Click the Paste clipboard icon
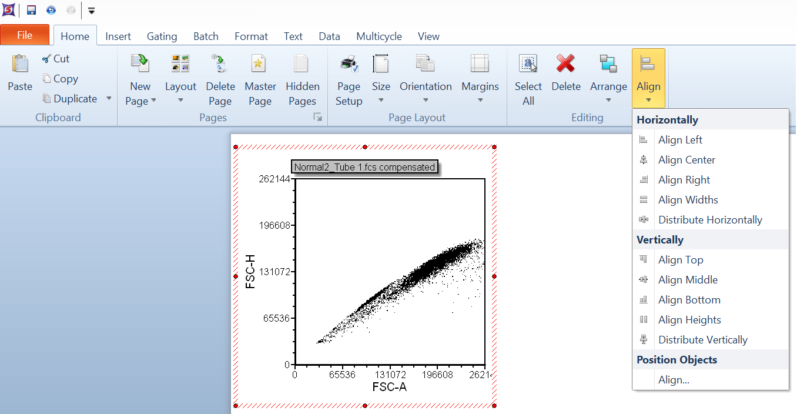797x414 pixels. point(20,64)
